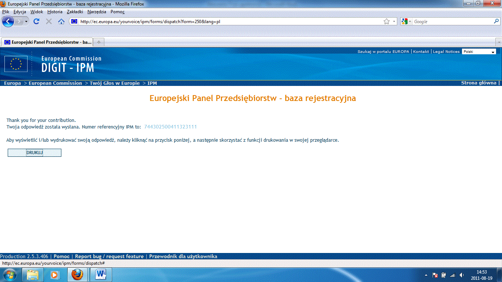The width and height of the screenshot is (502, 282).
Task: Switch to Microsoft Word taskbar button
Action: (x=101, y=275)
